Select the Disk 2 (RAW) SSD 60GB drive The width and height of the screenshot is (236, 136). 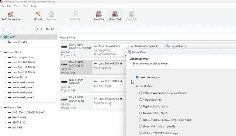[76, 85]
